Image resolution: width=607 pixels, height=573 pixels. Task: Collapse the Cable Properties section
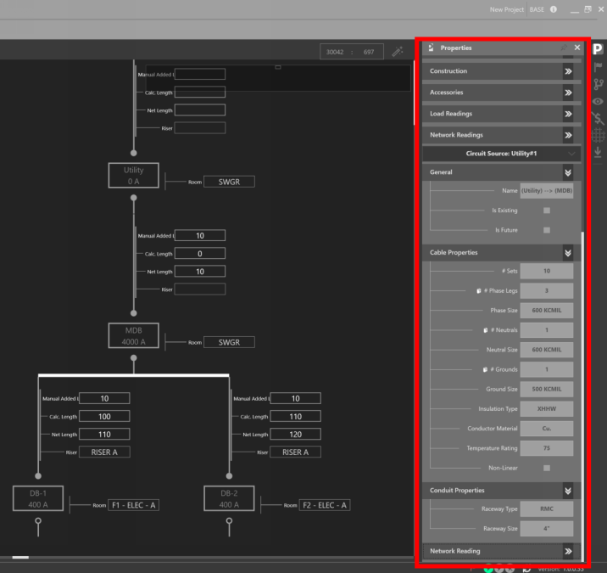click(x=568, y=253)
